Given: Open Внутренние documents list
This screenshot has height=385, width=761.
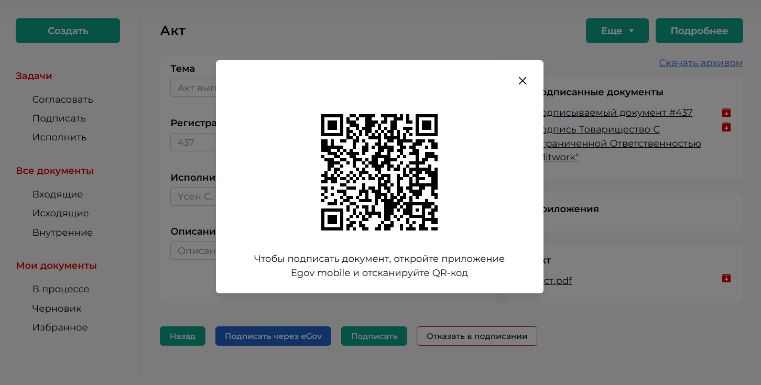Looking at the screenshot, I should 62,233.
